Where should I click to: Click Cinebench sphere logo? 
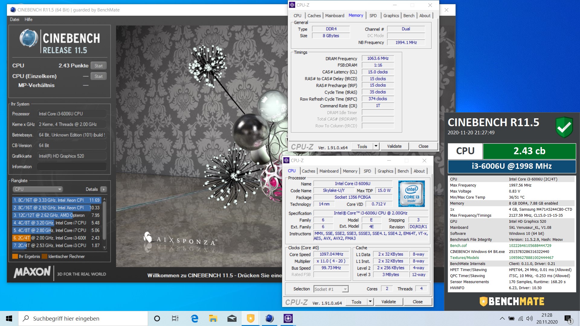pyautogui.click(x=29, y=38)
